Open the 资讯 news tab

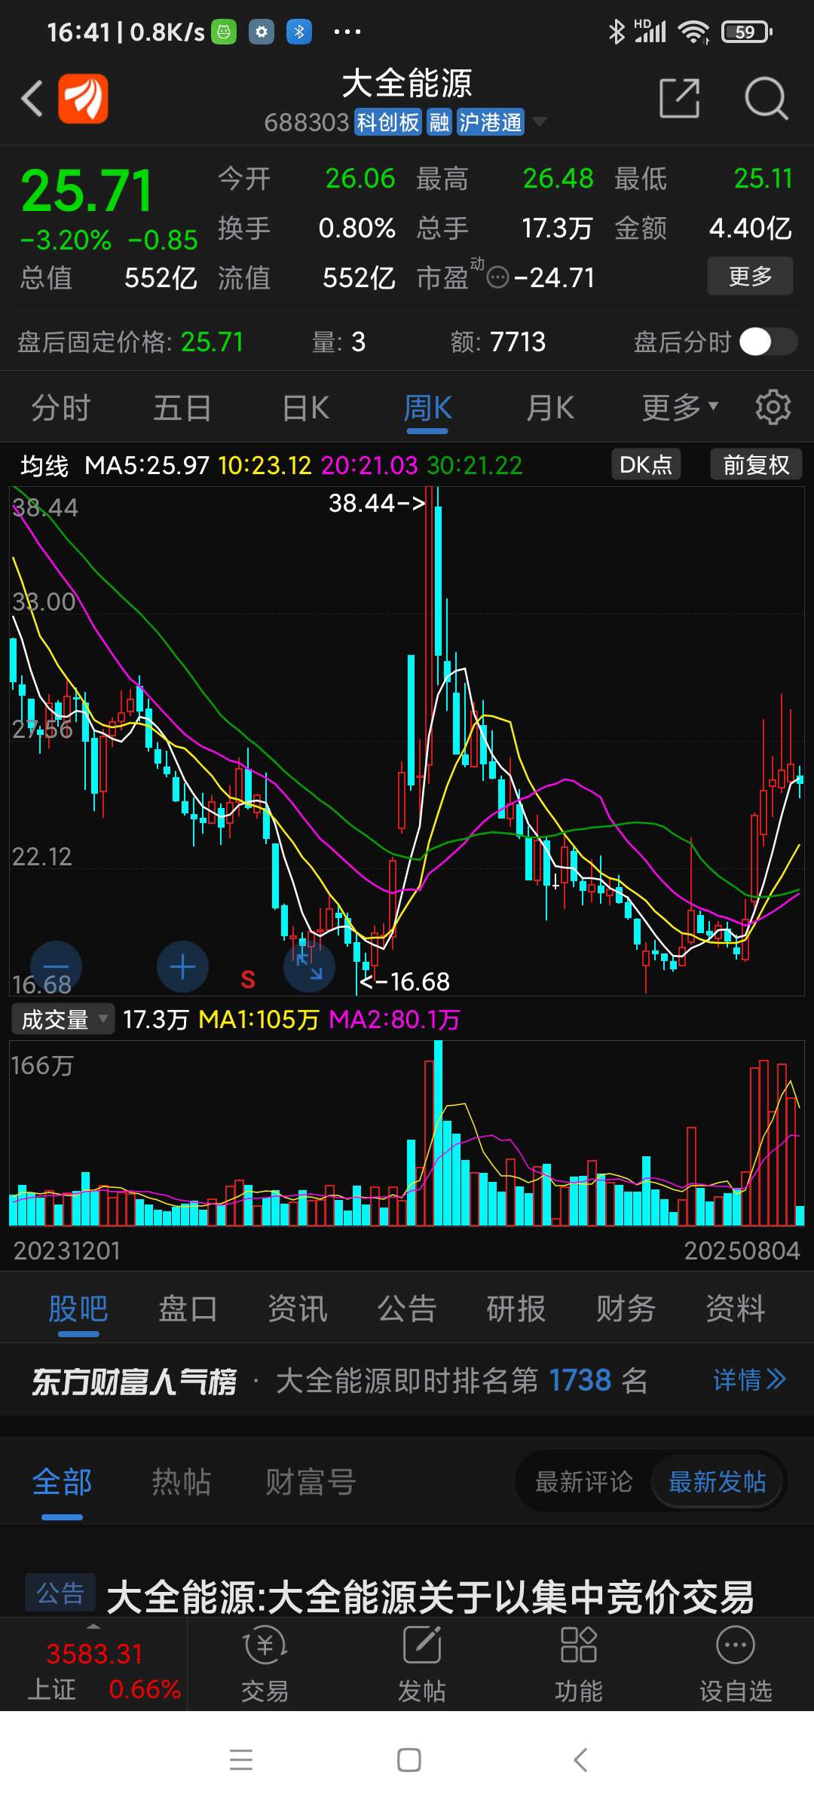tap(298, 1309)
